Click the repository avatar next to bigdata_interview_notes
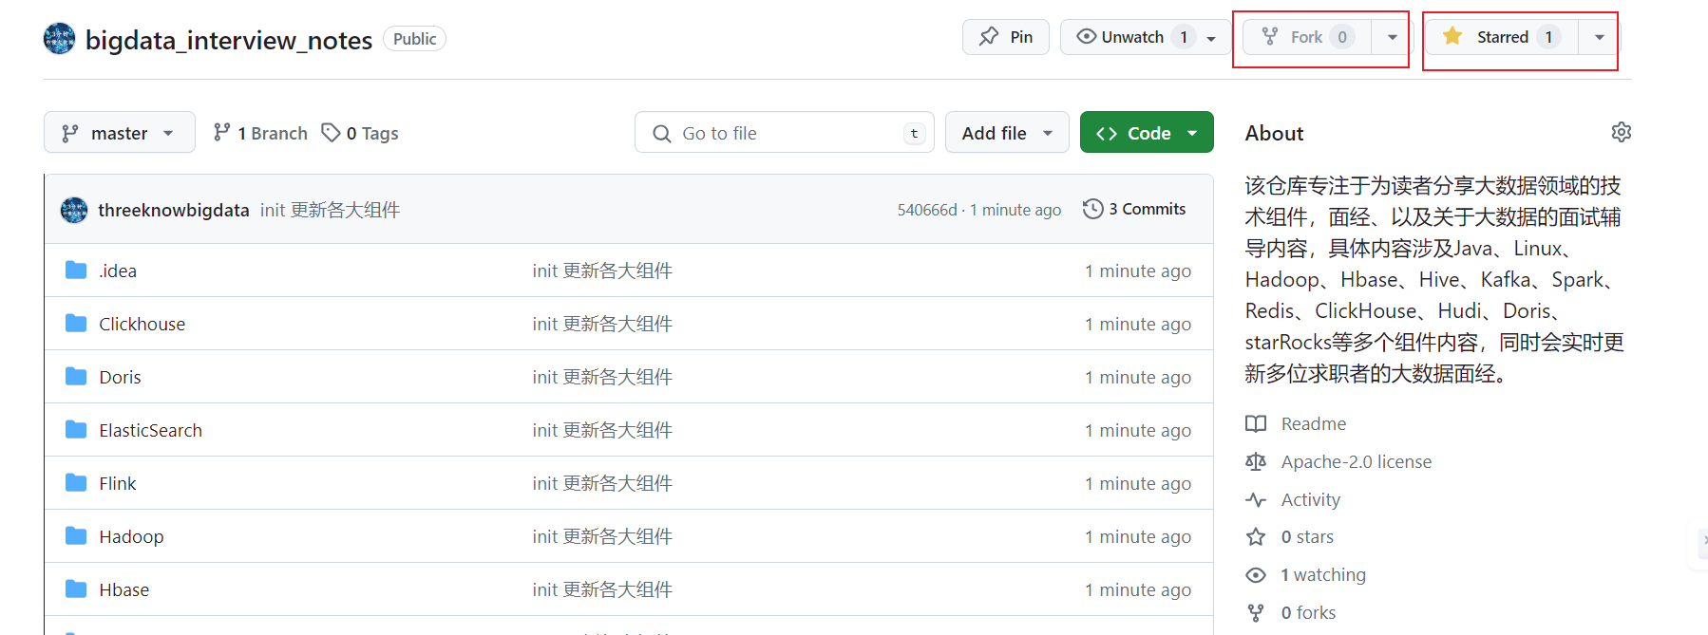This screenshot has width=1708, height=635. 59,39
